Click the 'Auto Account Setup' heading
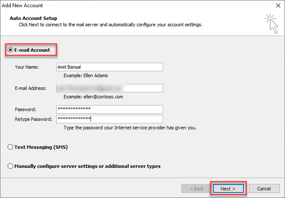 coord(33,18)
